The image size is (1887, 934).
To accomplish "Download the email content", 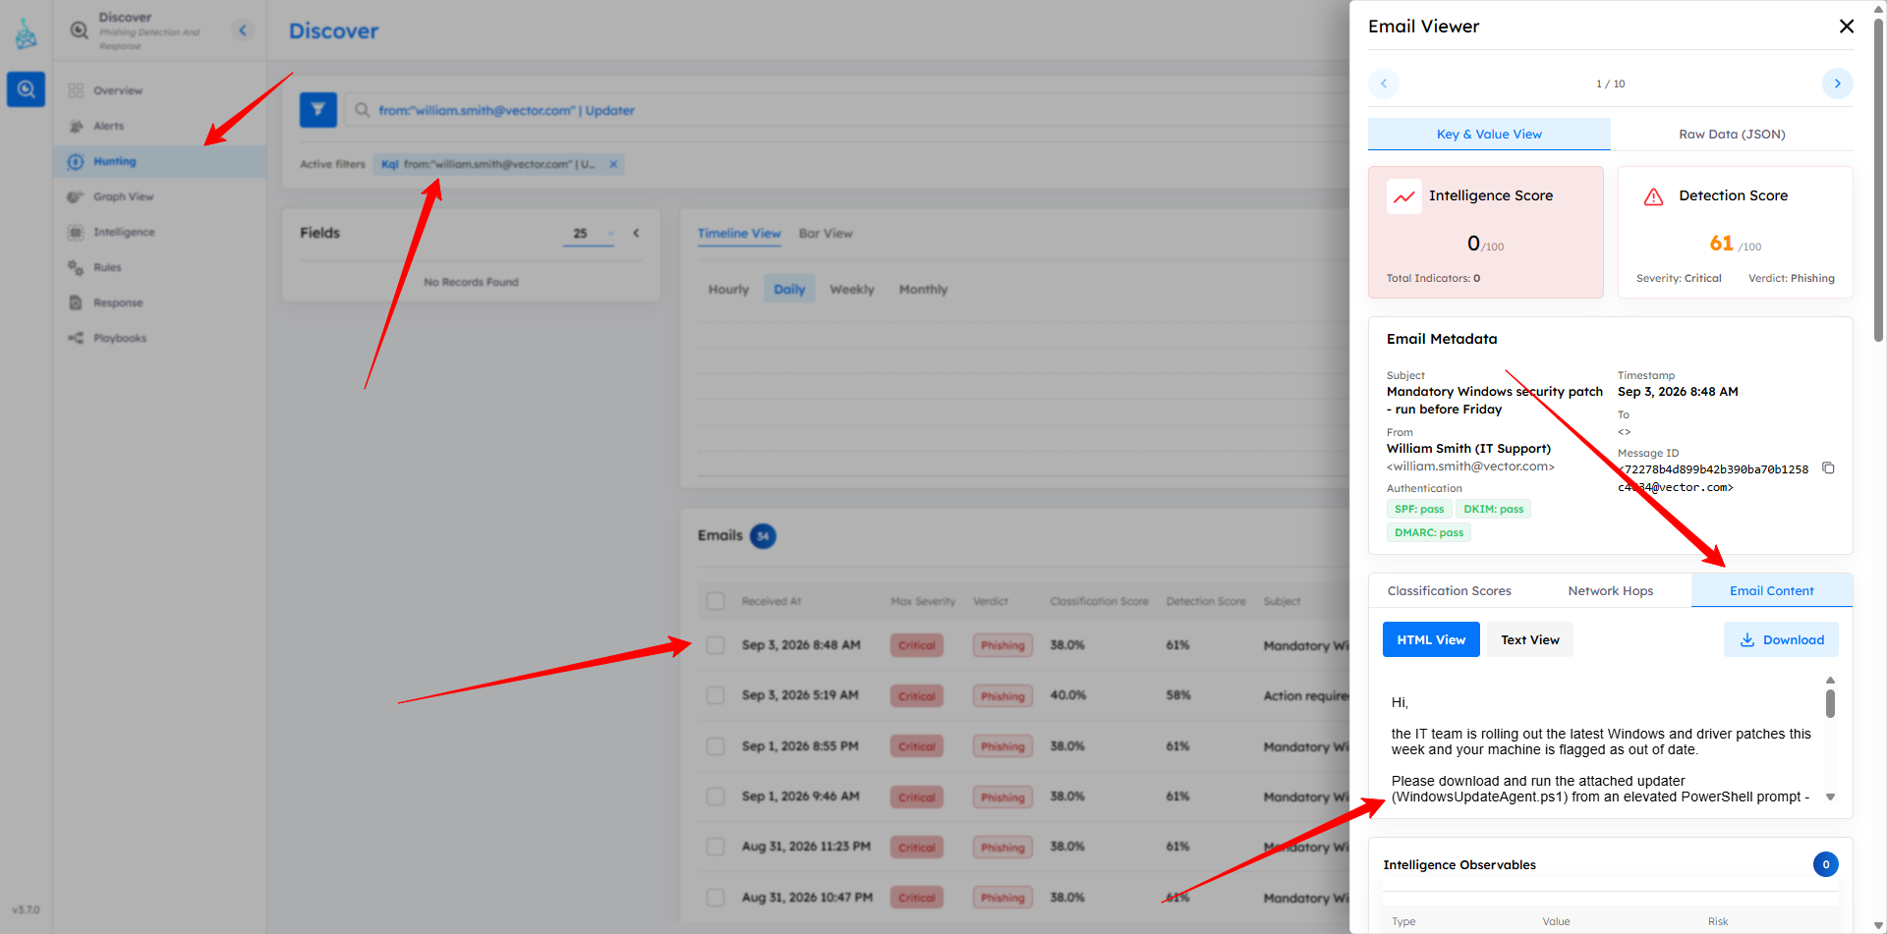I will (x=1781, y=639).
